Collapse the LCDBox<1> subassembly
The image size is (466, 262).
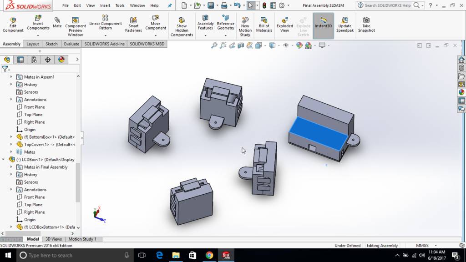coord(3,160)
